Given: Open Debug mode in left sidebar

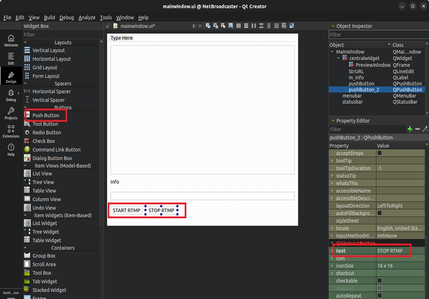Looking at the screenshot, I should pos(11,96).
